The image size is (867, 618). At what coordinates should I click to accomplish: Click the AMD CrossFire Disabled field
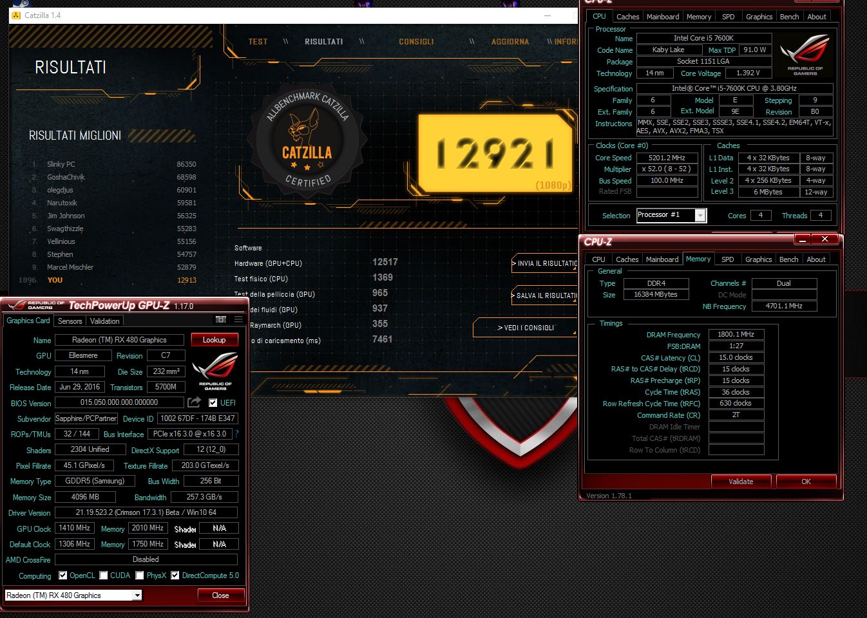coord(146,559)
